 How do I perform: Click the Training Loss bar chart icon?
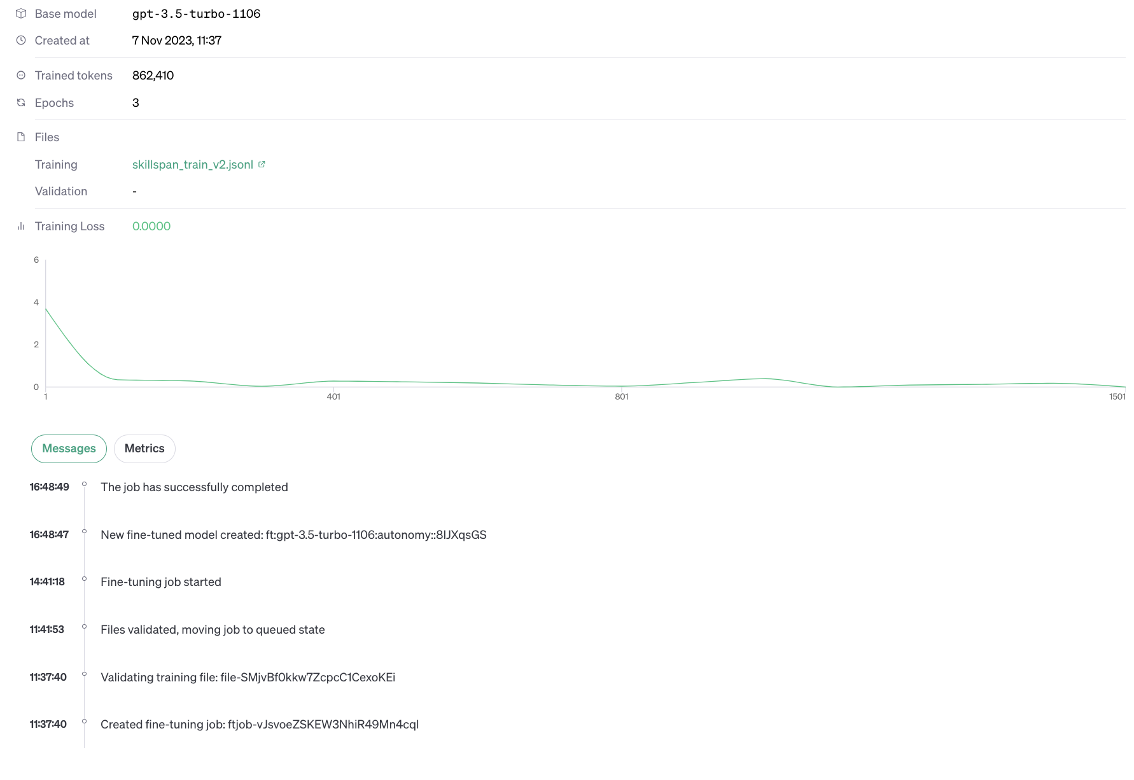21,226
